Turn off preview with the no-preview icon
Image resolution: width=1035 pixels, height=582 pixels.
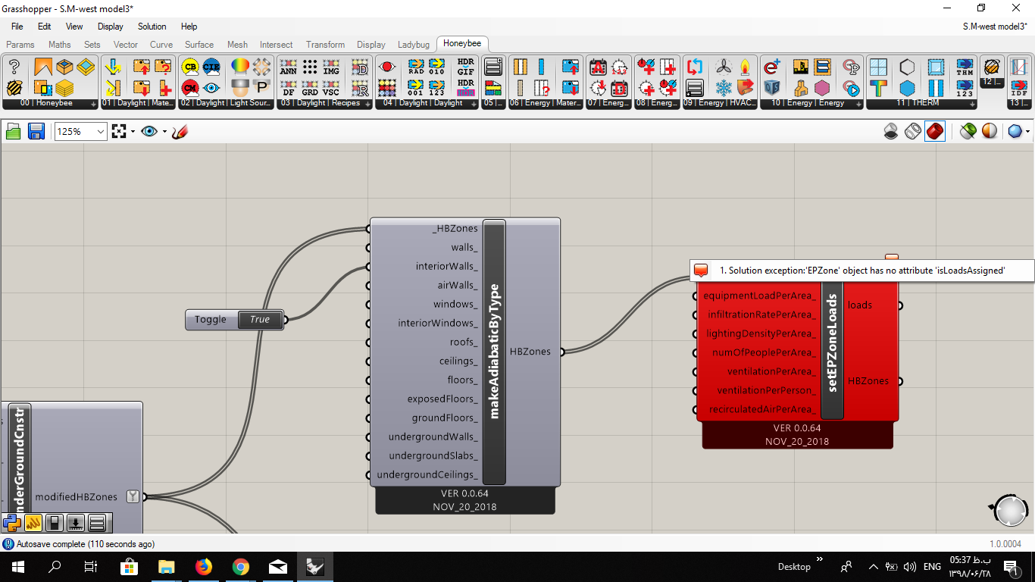(x=892, y=132)
